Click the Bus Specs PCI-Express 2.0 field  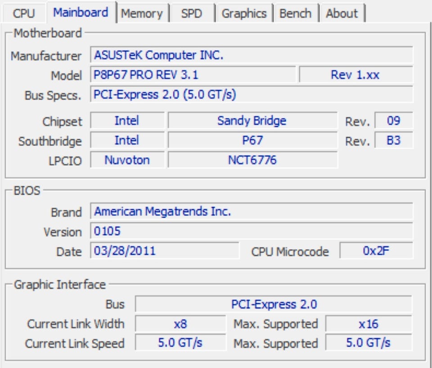click(252, 94)
